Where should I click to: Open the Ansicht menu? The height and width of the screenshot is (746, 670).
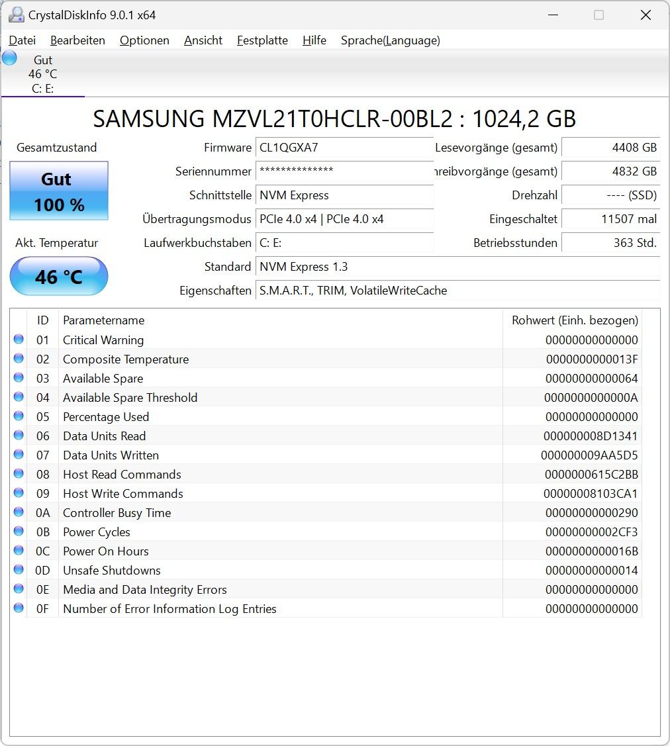[x=203, y=40]
